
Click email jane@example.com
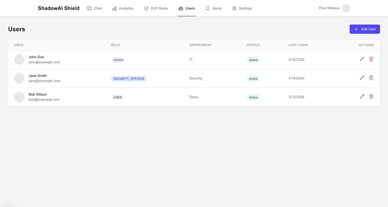45,81
